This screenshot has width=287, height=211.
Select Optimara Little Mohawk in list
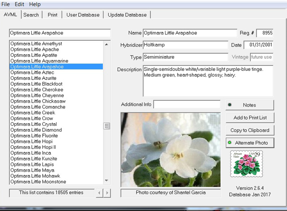point(56,176)
